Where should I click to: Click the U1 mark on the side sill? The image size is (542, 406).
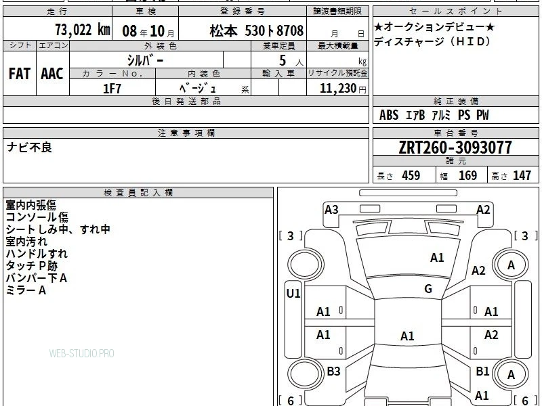pyautogui.click(x=293, y=294)
